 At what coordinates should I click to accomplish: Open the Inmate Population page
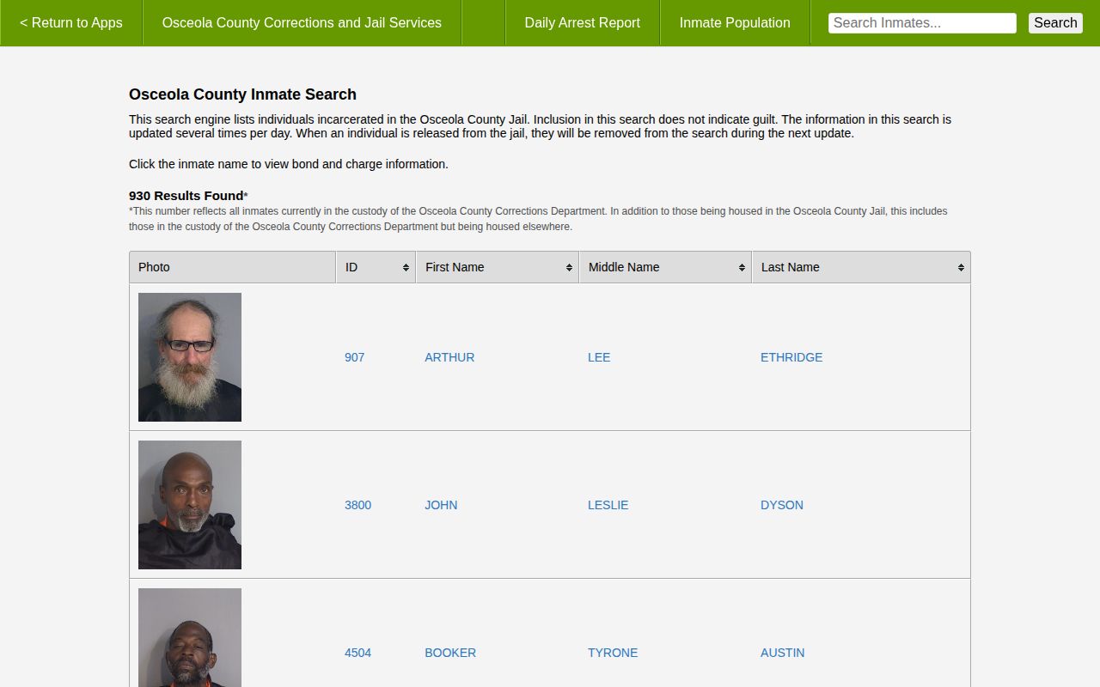click(x=735, y=23)
